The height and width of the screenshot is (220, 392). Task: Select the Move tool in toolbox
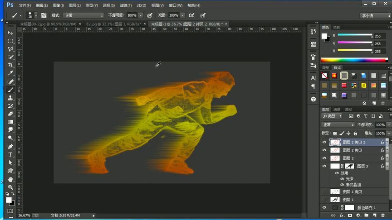pyautogui.click(x=10, y=33)
